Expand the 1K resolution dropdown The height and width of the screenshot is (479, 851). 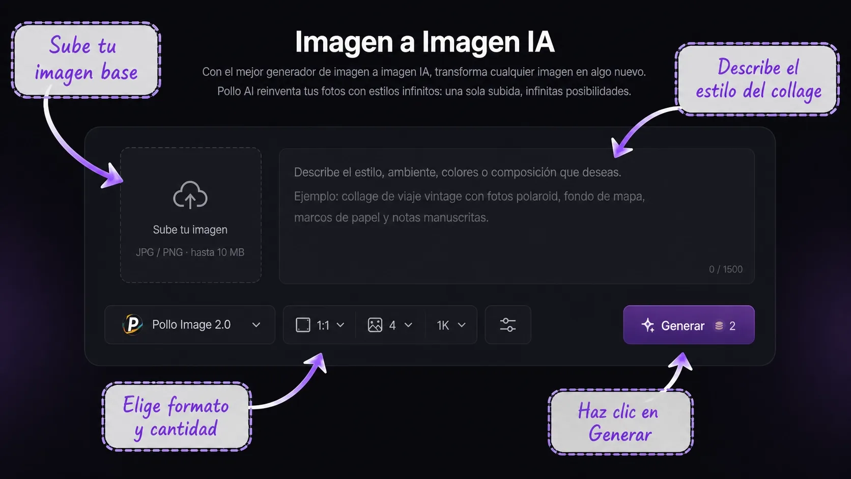451,325
